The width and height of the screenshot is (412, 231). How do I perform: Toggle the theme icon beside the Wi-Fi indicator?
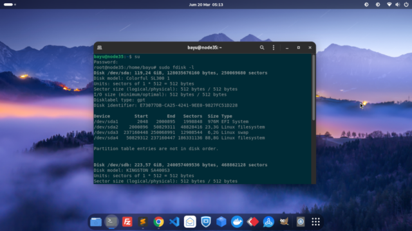378,4
